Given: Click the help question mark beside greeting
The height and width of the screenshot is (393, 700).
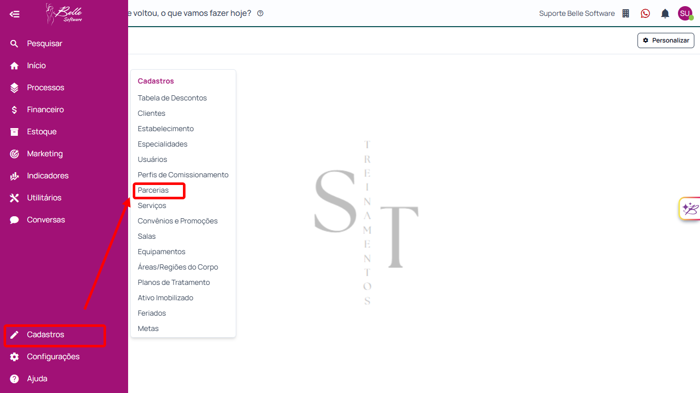Looking at the screenshot, I should 260,13.
